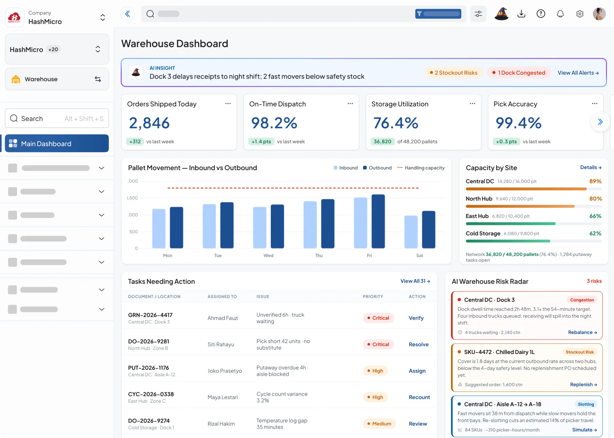Screen dimensions: 614x438
Task: Open Pick Accuracy card options menu
Action: (595, 104)
